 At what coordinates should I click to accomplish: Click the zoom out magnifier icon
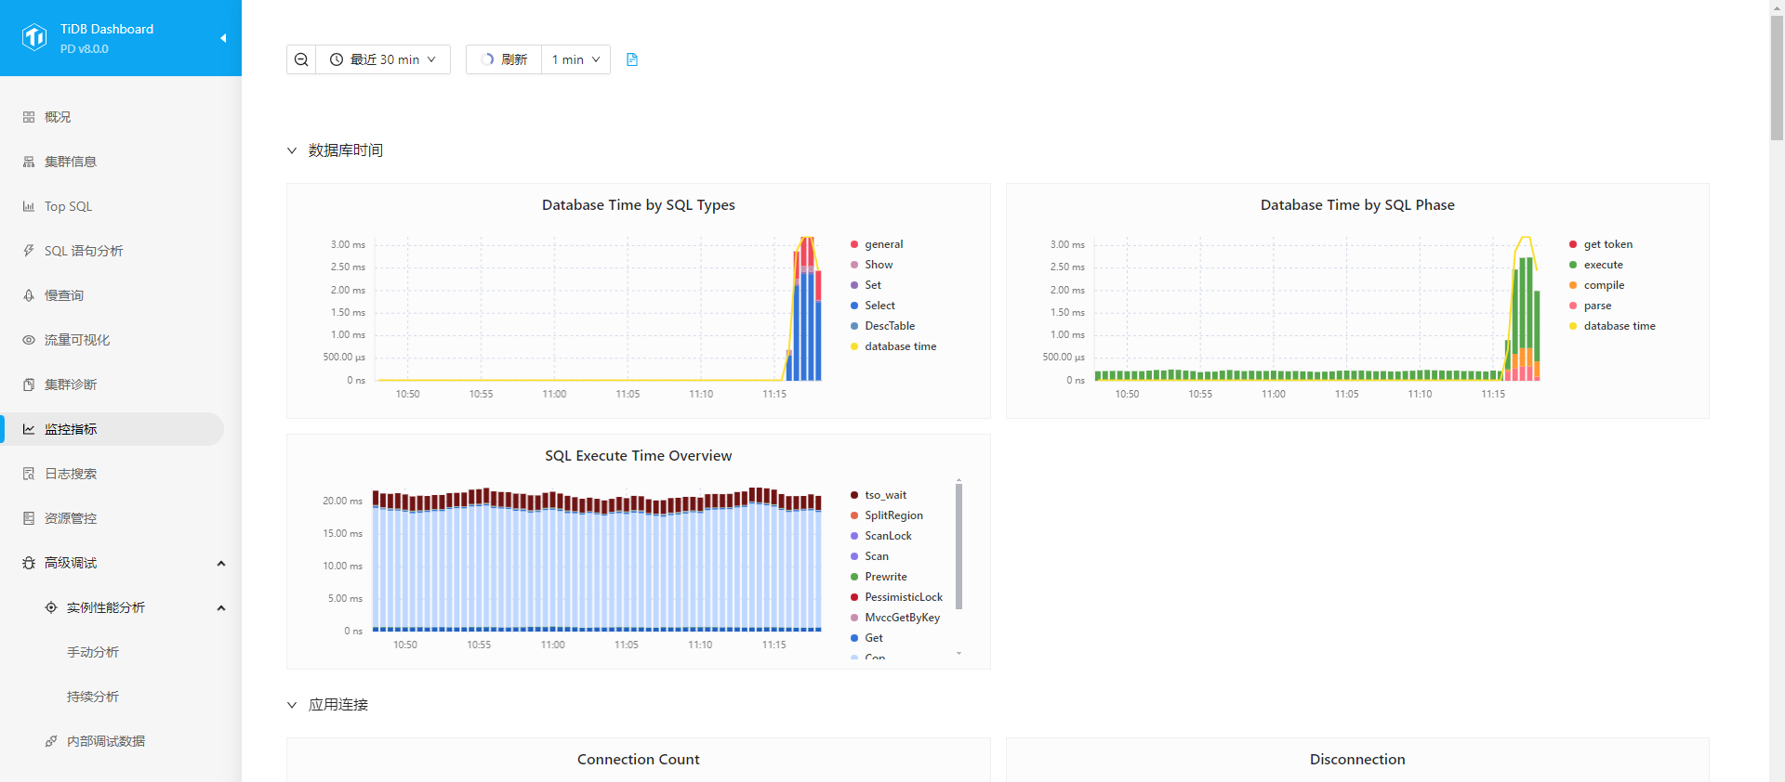click(301, 59)
